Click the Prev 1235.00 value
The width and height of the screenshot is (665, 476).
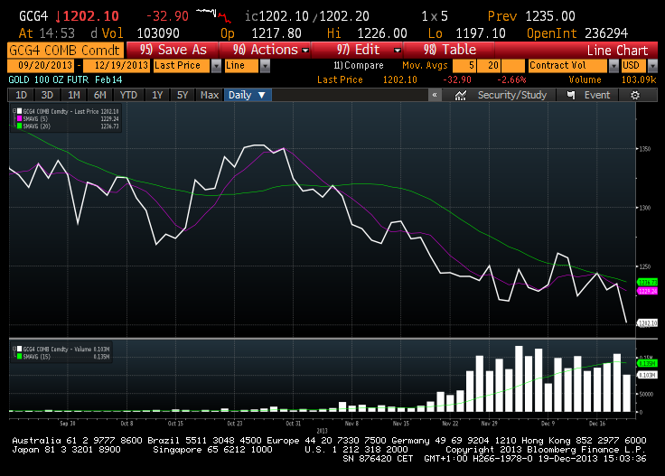[x=549, y=16]
